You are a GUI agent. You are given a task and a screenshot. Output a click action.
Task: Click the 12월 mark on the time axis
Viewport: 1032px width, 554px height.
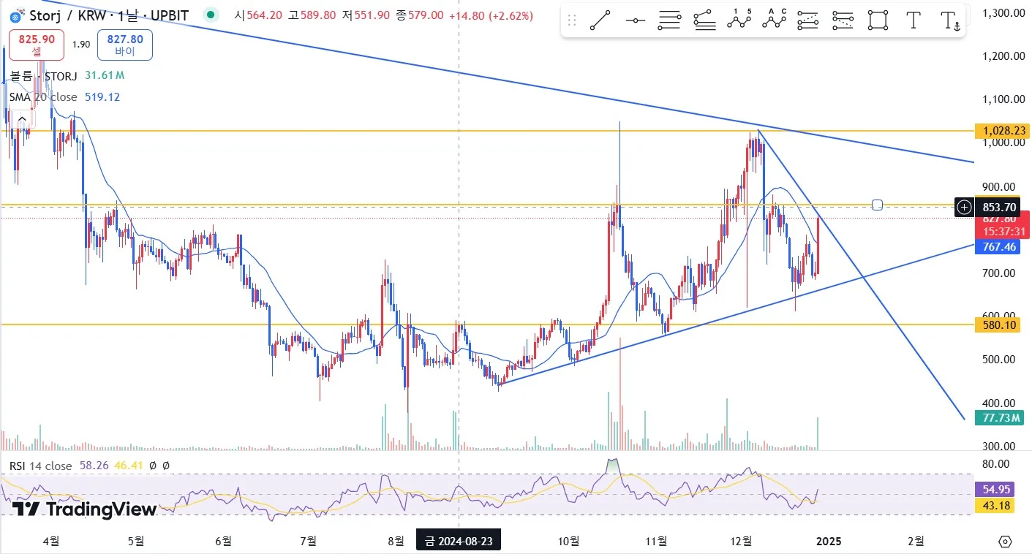[x=741, y=542]
